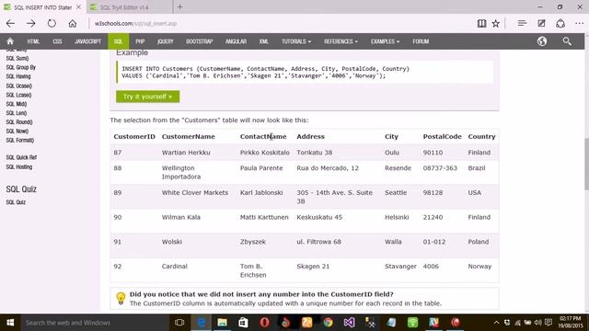Click the Try it yourself button
The height and width of the screenshot is (331, 589).
coord(147,97)
